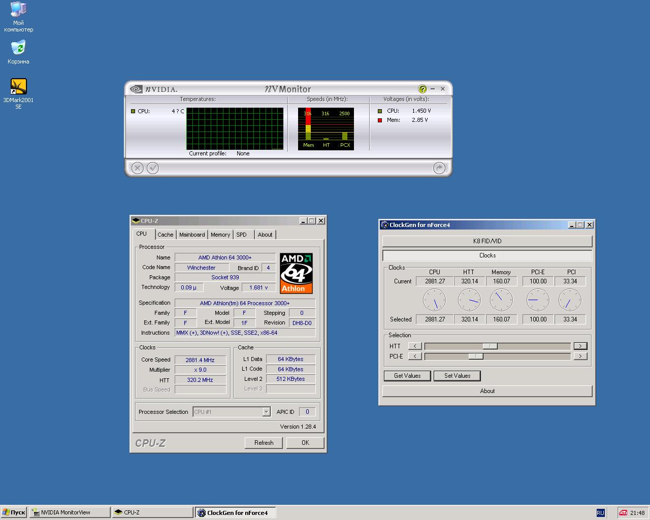Viewport: 650px width, 520px height.
Task: Open the Clocks section in ClockGen
Action: point(487,255)
